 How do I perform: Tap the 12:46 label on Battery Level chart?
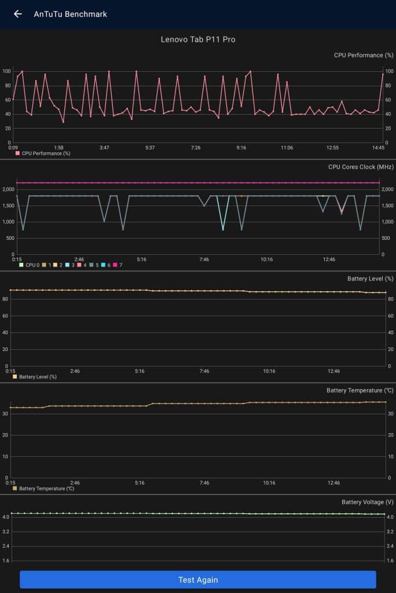[x=333, y=371]
